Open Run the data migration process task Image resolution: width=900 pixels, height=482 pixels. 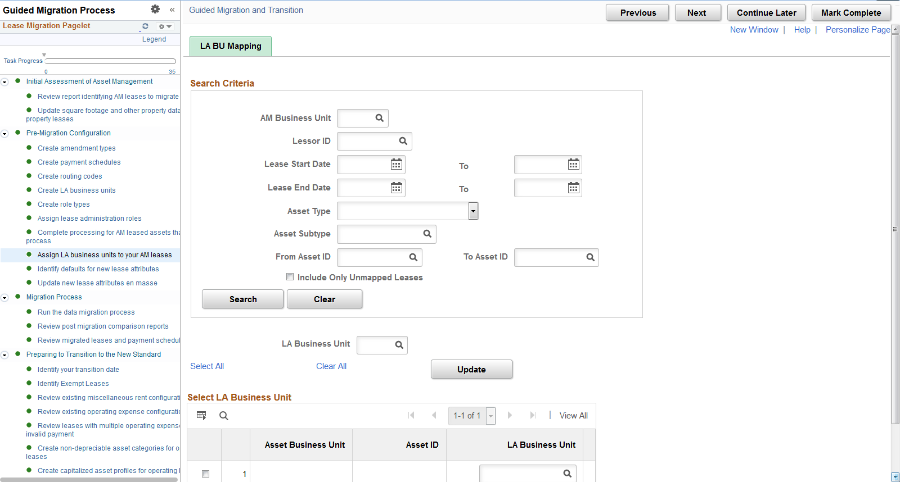[x=86, y=312]
